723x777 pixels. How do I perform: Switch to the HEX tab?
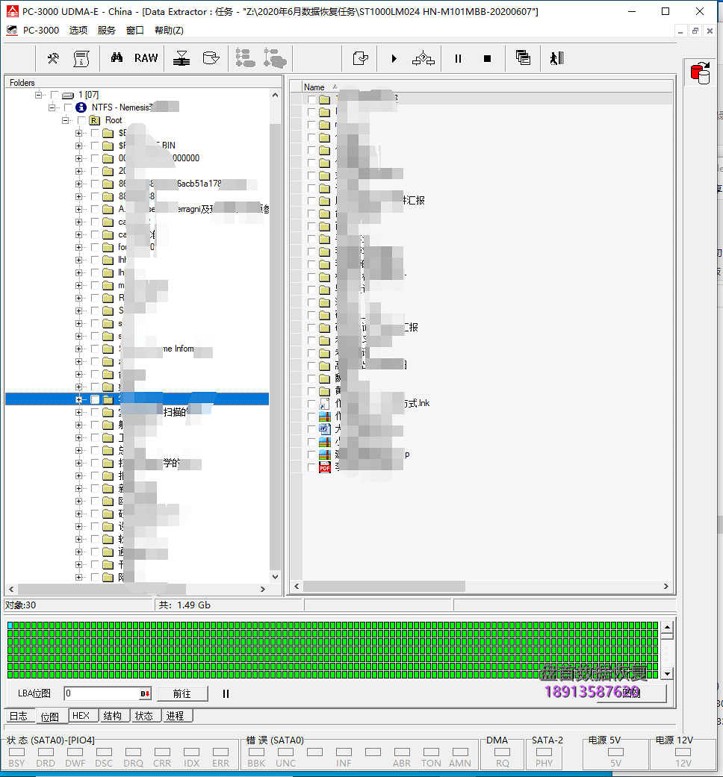pos(81,716)
